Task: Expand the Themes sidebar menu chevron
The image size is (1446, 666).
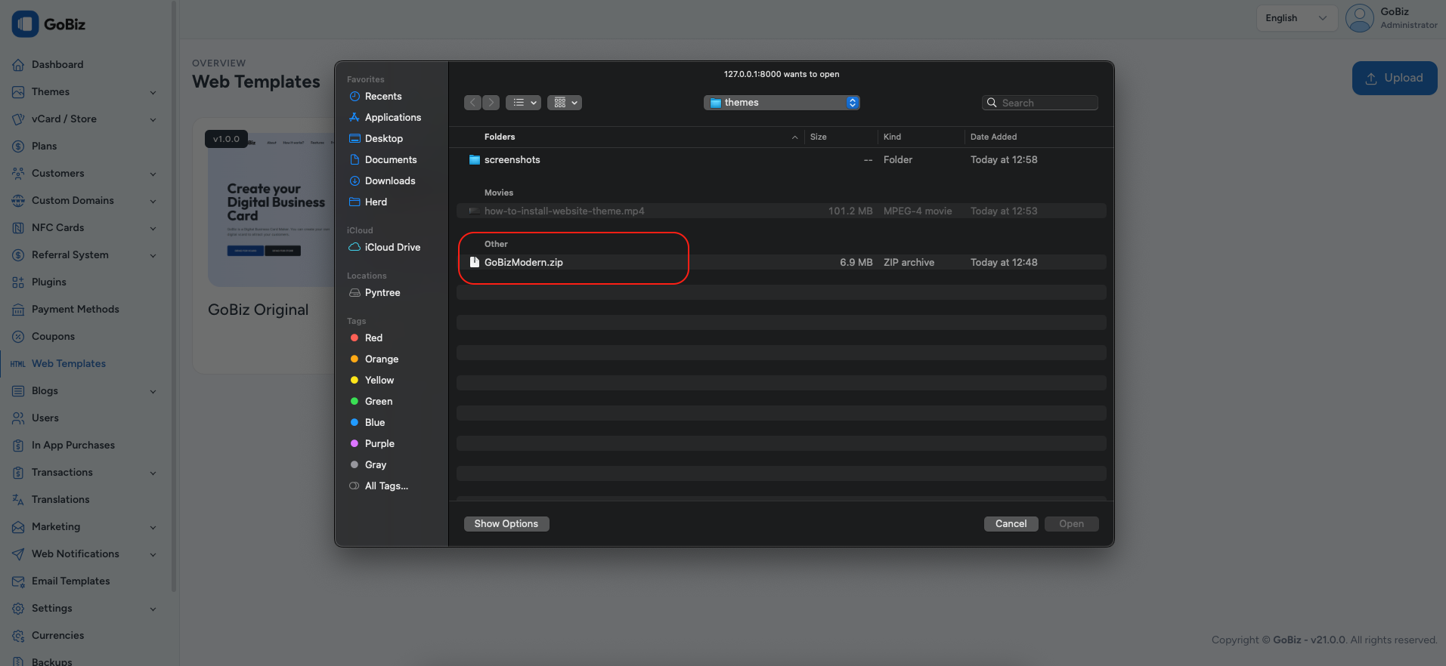Action: point(153,93)
